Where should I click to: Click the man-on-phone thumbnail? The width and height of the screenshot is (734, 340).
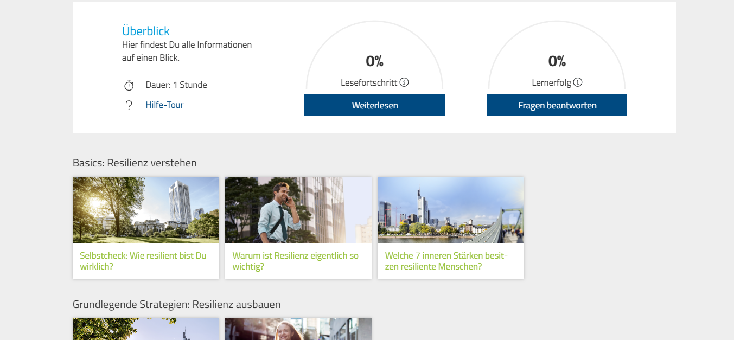[x=298, y=210]
